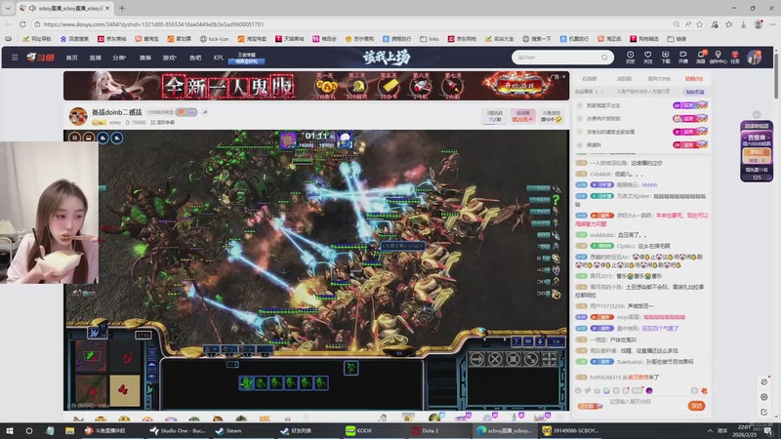Open the hamburger menu in Douyu header
781x439 pixels.
click(15, 58)
